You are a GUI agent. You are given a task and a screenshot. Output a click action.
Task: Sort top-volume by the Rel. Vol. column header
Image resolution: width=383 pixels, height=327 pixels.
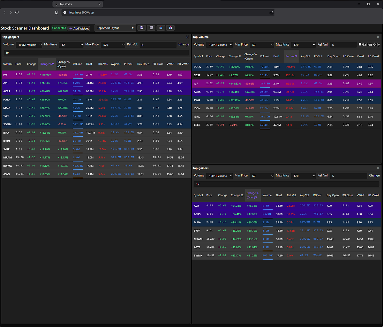[x=291, y=56]
